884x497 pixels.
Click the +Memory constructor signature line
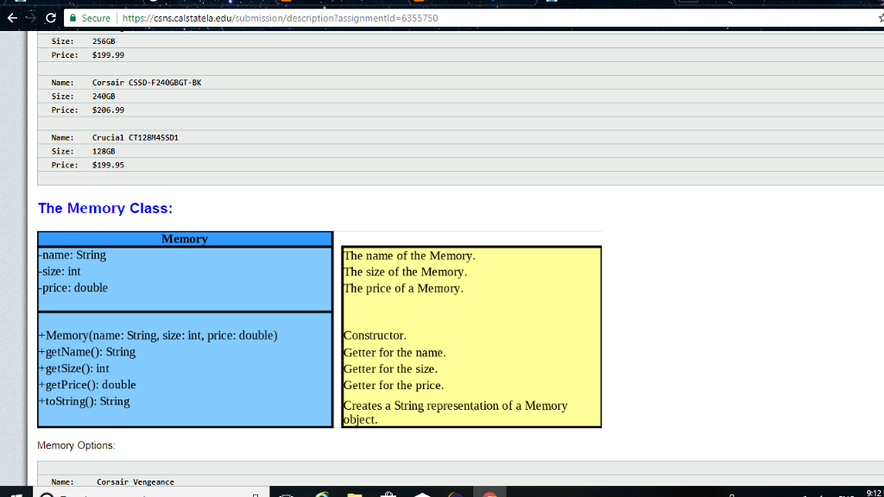[x=158, y=336]
